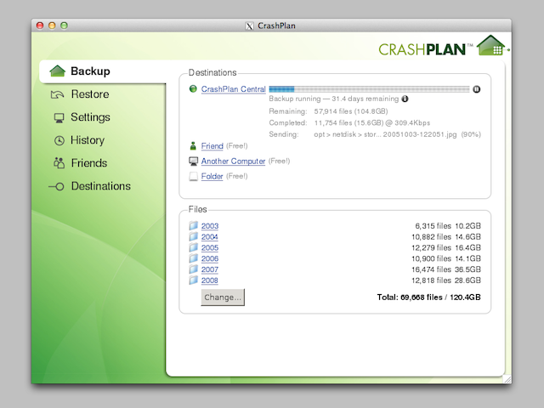Open the 2006 folder link
The image size is (544, 408).
tap(210, 258)
